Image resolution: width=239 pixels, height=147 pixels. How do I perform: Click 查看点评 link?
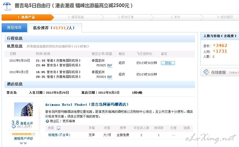[26, 123]
